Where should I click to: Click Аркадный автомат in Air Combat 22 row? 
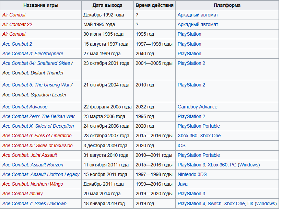198,25
